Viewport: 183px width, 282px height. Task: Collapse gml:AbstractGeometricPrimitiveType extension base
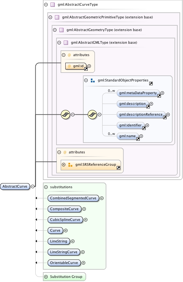[50, 17]
